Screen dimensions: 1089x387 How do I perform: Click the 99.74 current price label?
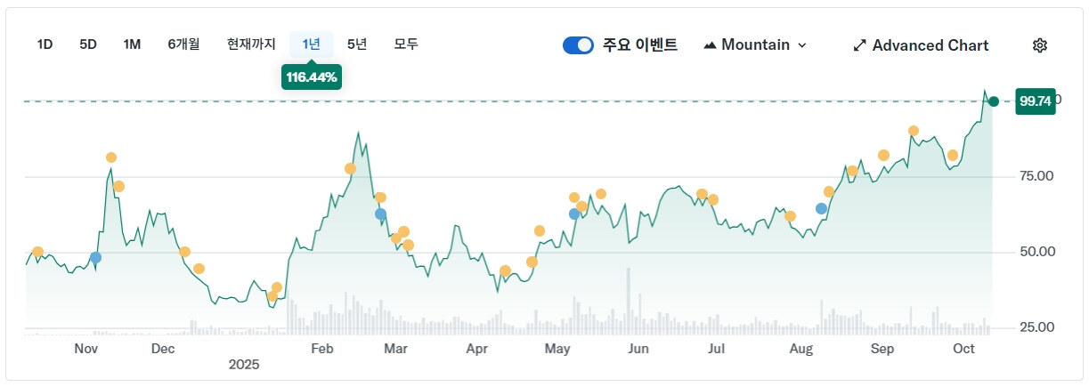pos(1036,101)
